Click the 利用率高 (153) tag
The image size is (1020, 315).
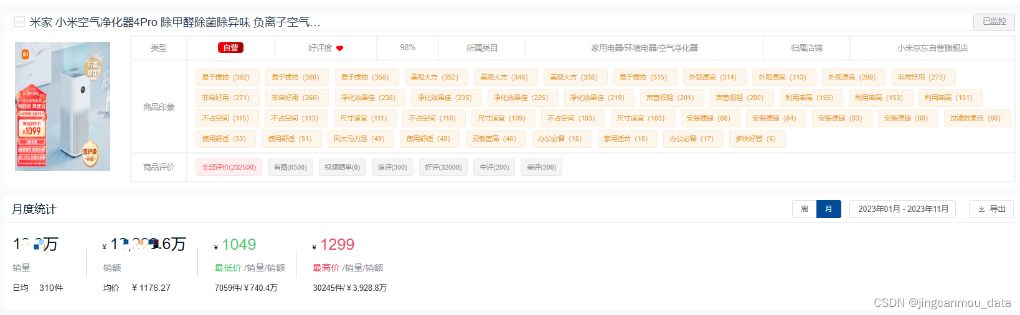pyautogui.click(x=881, y=98)
